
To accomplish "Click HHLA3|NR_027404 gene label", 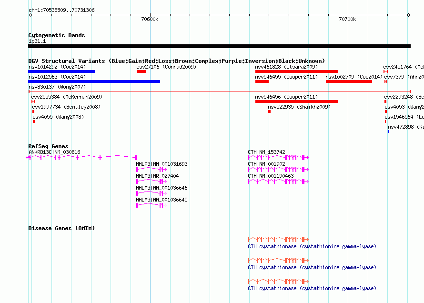I will (157, 176).
